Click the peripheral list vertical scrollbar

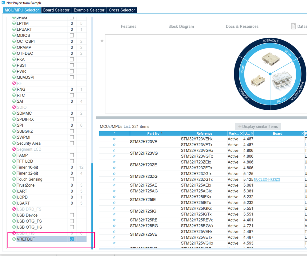click(92, 206)
